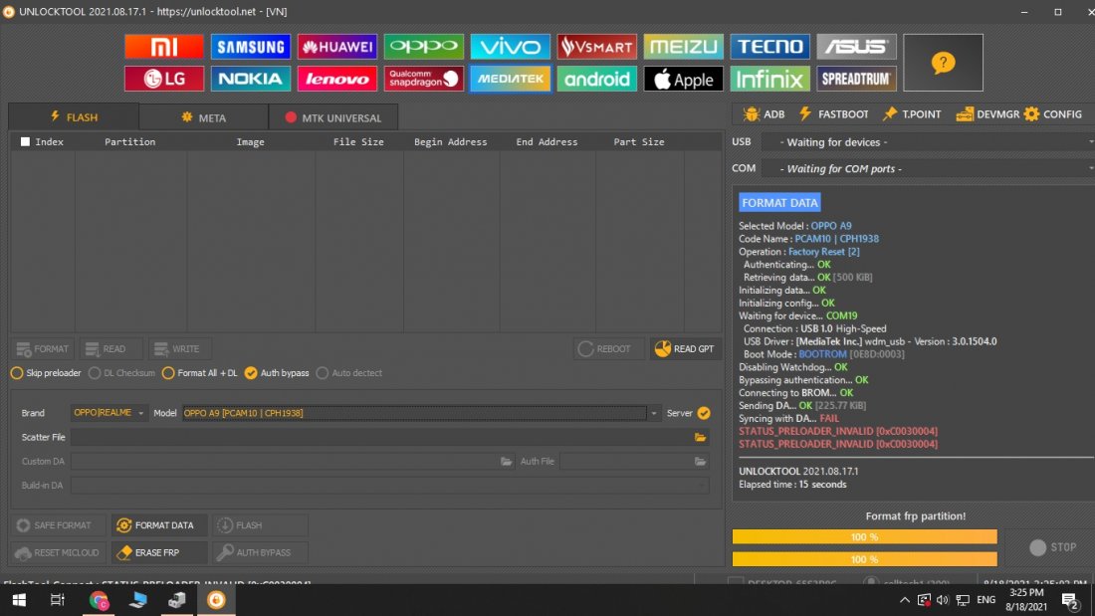This screenshot has height=616, width=1095.
Task: Open the MTK UNIVERSAL tab
Action: [333, 117]
